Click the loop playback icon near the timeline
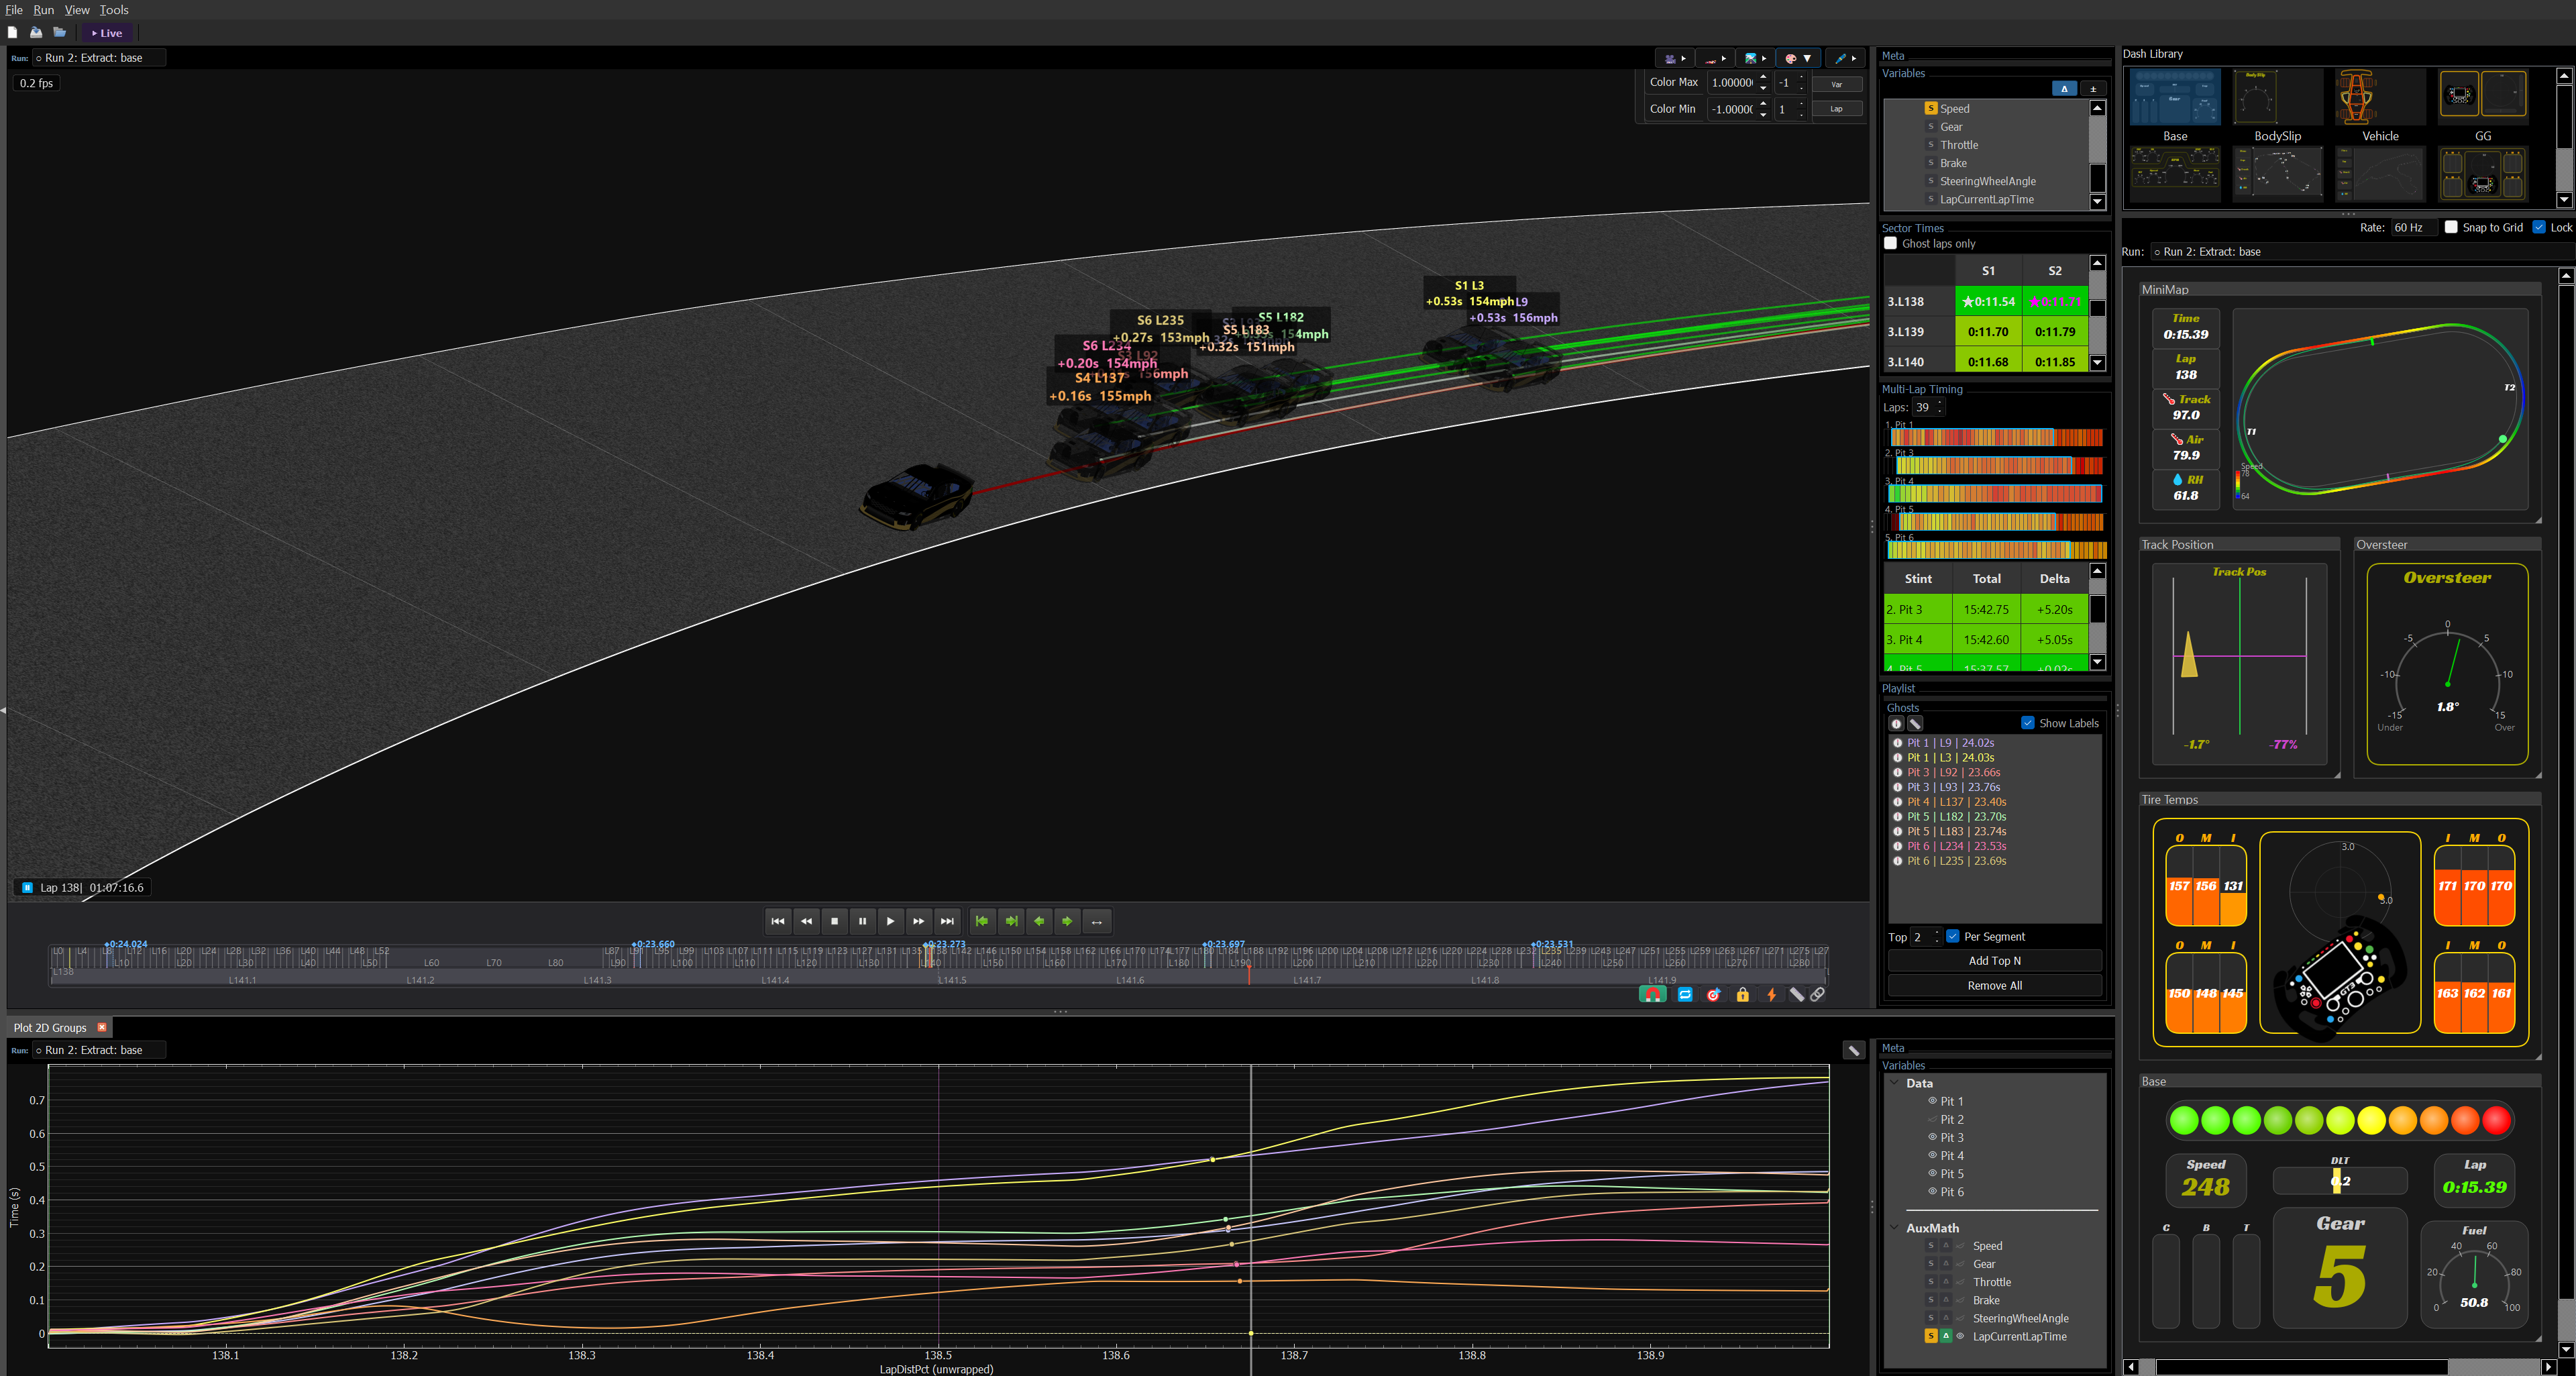 coord(1686,994)
